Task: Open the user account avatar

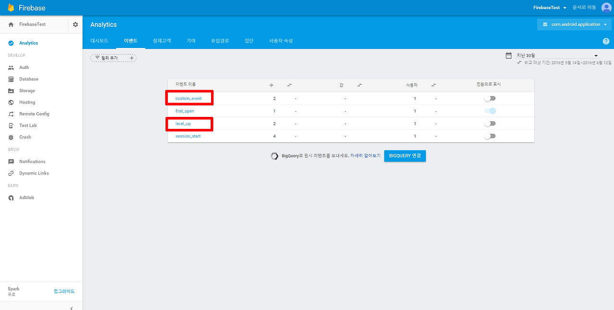Action: pos(606,8)
